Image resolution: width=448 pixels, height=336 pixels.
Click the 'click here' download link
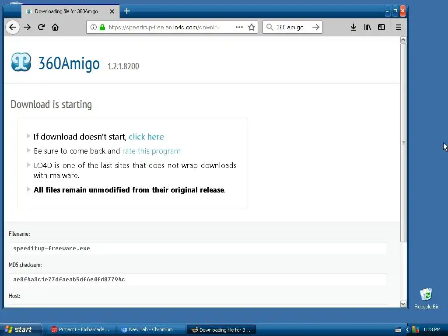[x=146, y=137]
